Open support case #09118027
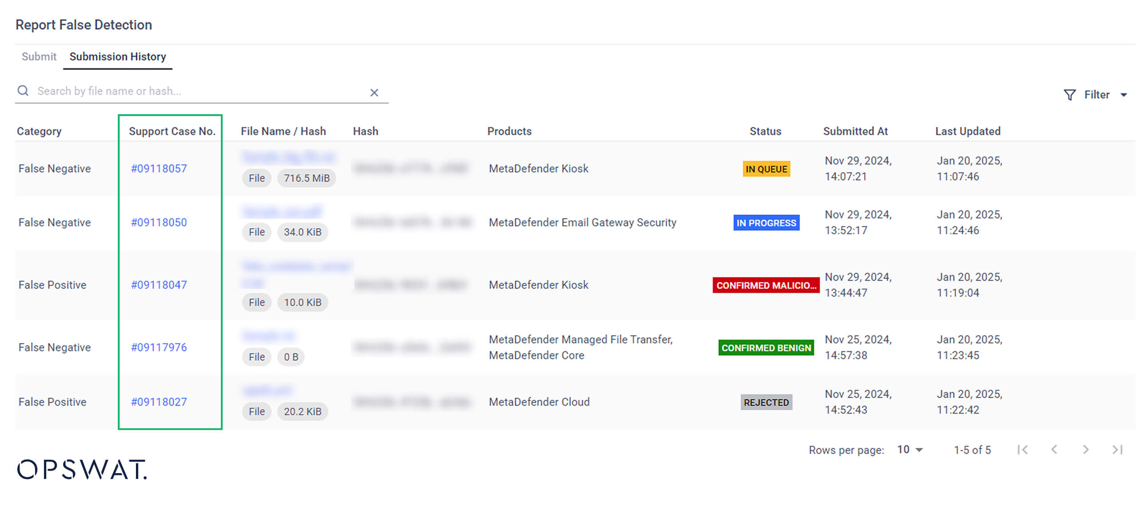The height and width of the screenshot is (506, 1141). coord(159,402)
